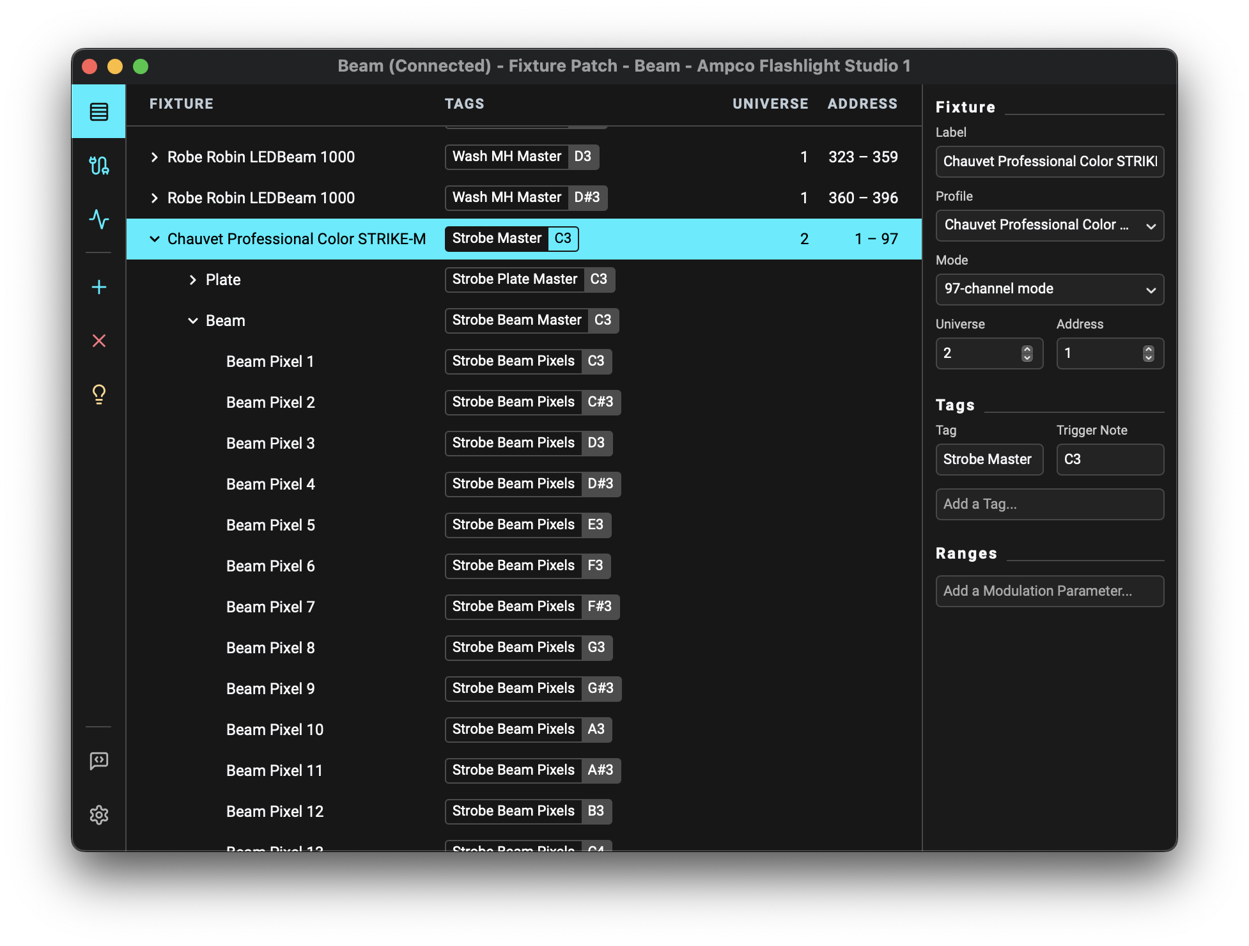
Task: Click the plus add fixture icon
Action: coord(99,287)
